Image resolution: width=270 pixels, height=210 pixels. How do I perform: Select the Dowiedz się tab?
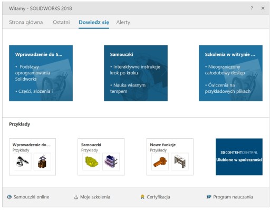94,22
